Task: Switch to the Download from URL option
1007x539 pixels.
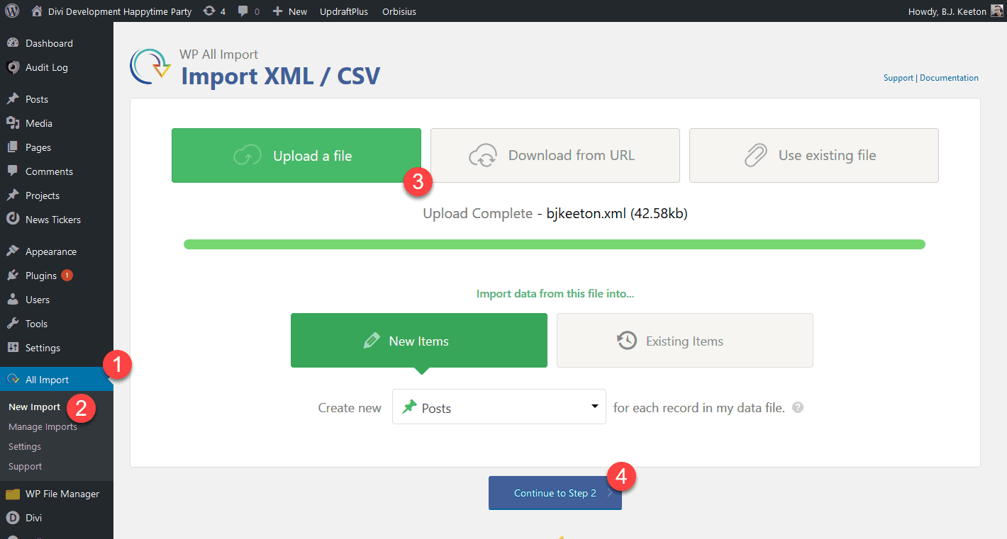Action: [555, 155]
